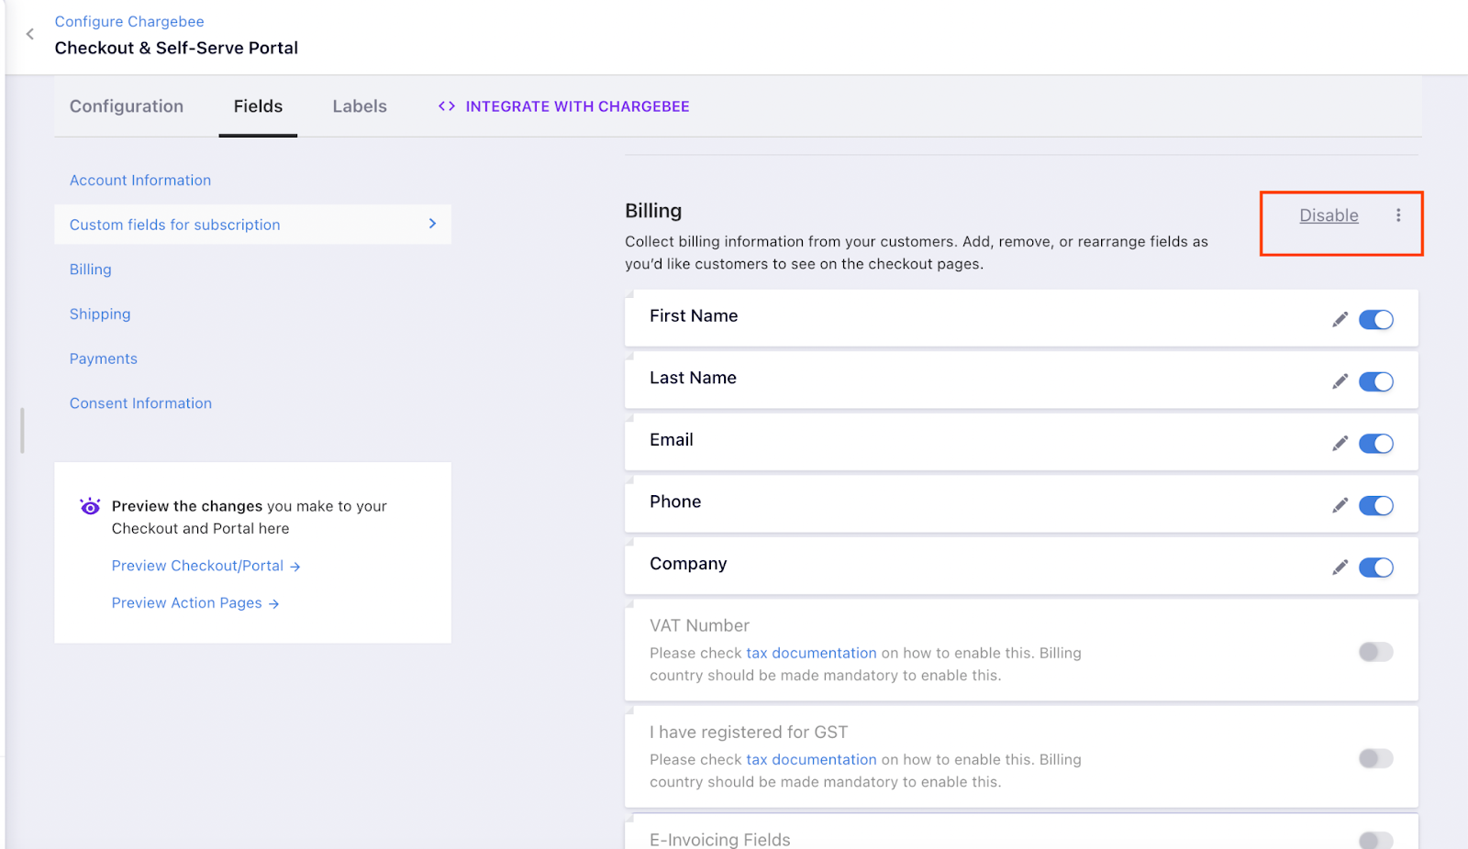Open Preview Checkout/Portal link
The height and width of the screenshot is (849, 1468).
206,566
